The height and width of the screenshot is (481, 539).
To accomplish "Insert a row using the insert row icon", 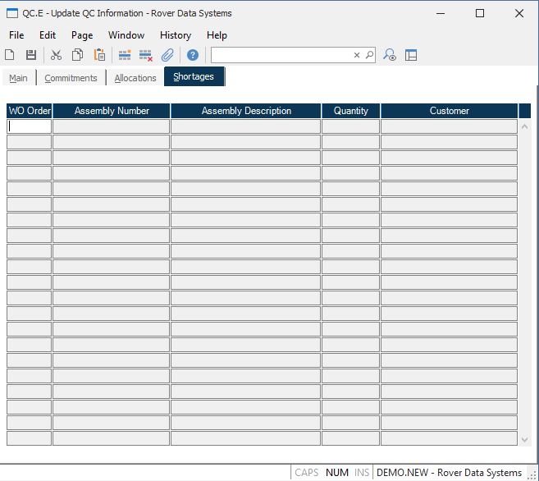I will pos(125,55).
